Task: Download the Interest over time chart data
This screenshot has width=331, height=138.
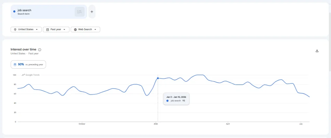Action: pos(317,51)
